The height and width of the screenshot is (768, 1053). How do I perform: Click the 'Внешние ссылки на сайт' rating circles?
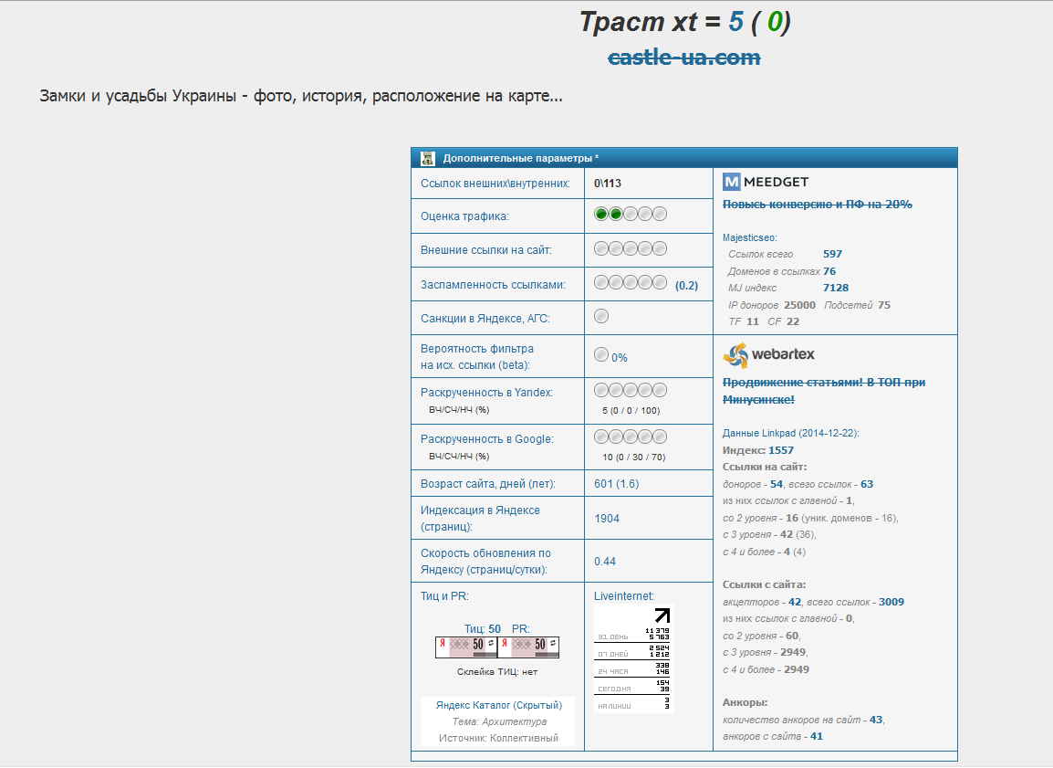[631, 248]
